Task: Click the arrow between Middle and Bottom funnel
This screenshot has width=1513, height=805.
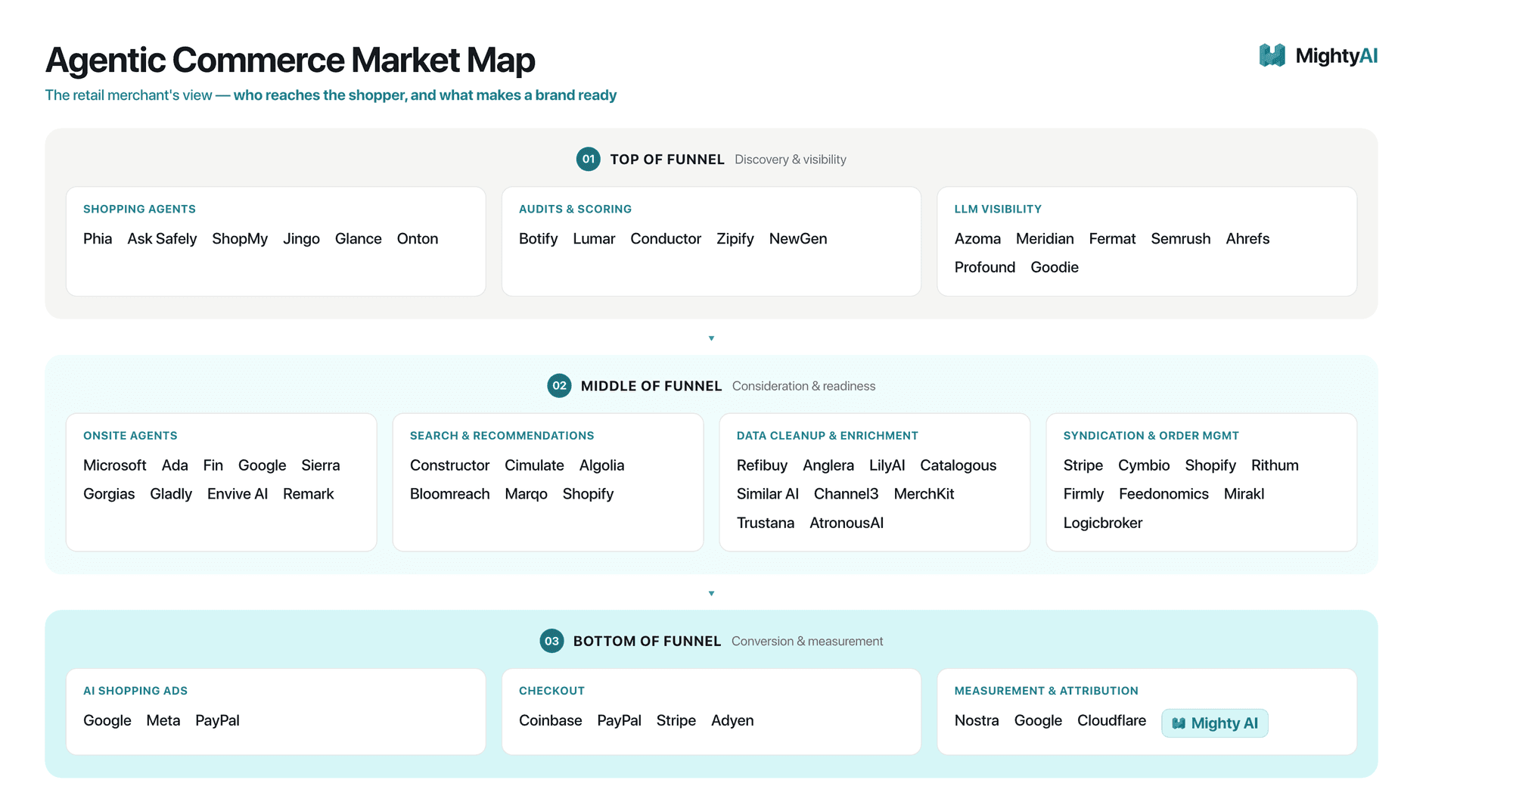Action: click(x=711, y=593)
